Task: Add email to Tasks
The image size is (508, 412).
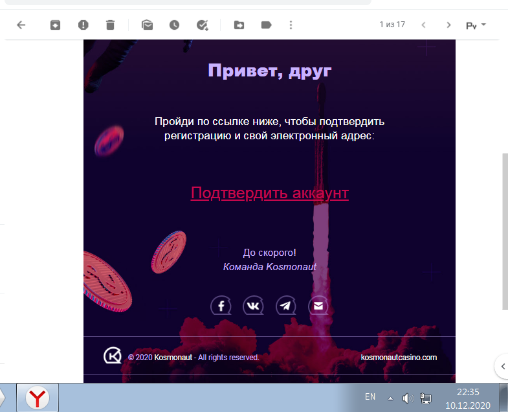Action: point(203,25)
